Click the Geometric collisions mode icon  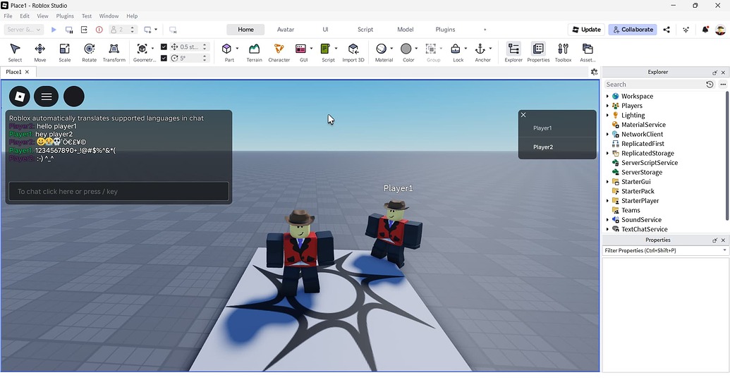point(142,49)
